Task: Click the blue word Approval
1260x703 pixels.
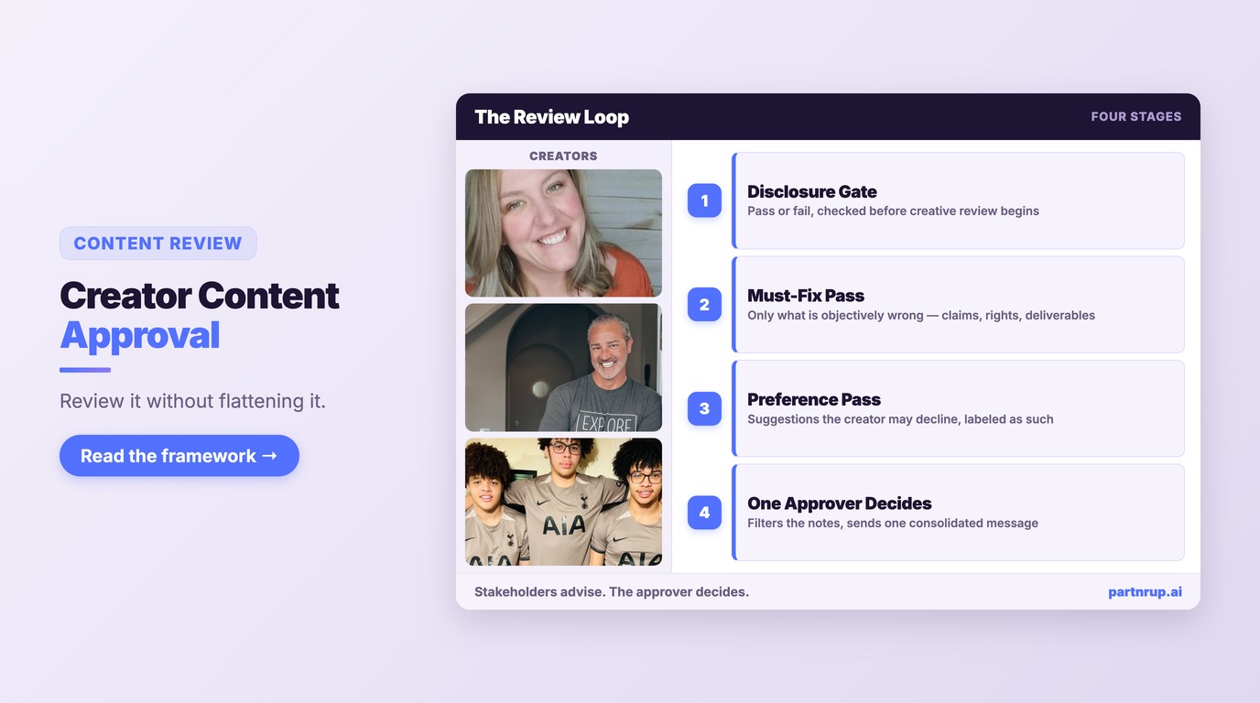Action: [x=140, y=336]
